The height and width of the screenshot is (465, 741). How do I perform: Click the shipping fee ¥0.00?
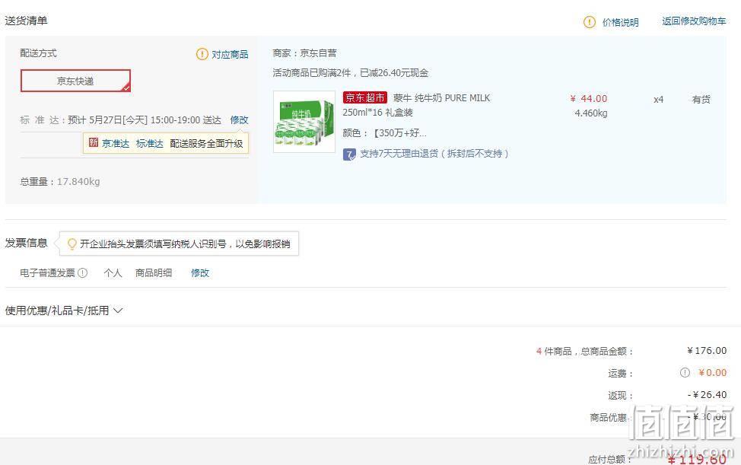coord(713,372)
